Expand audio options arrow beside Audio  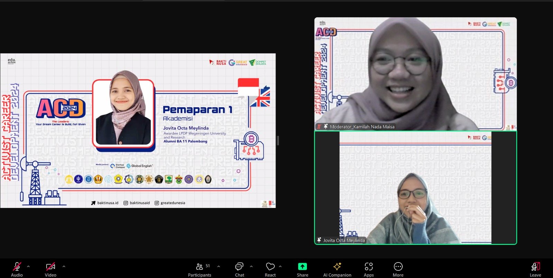point(28,266)
